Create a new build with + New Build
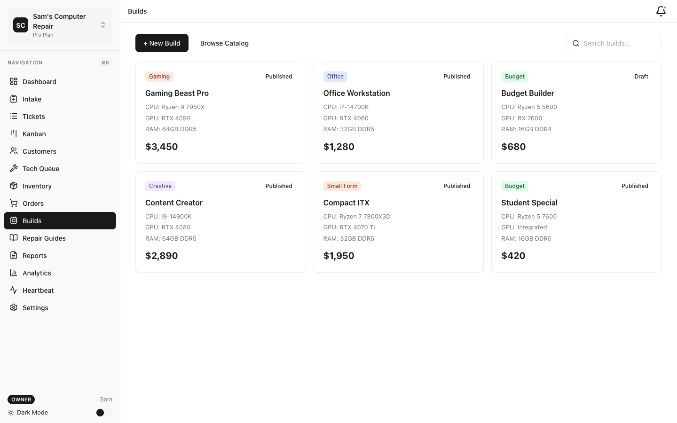The height and width of the screenshot is (423, 677). coord(162,43)
